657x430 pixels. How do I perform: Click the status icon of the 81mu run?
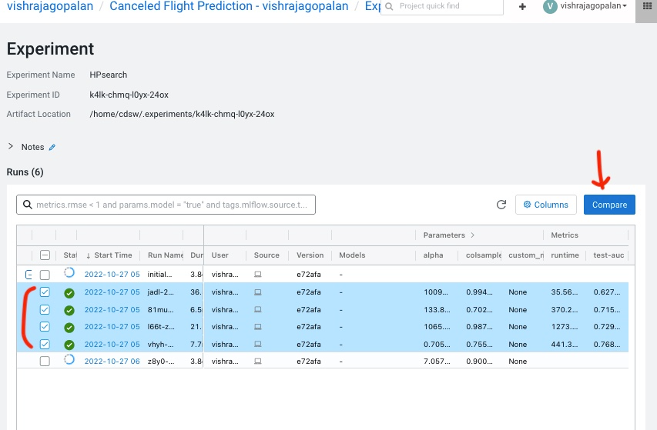click(x=69, y=310)
